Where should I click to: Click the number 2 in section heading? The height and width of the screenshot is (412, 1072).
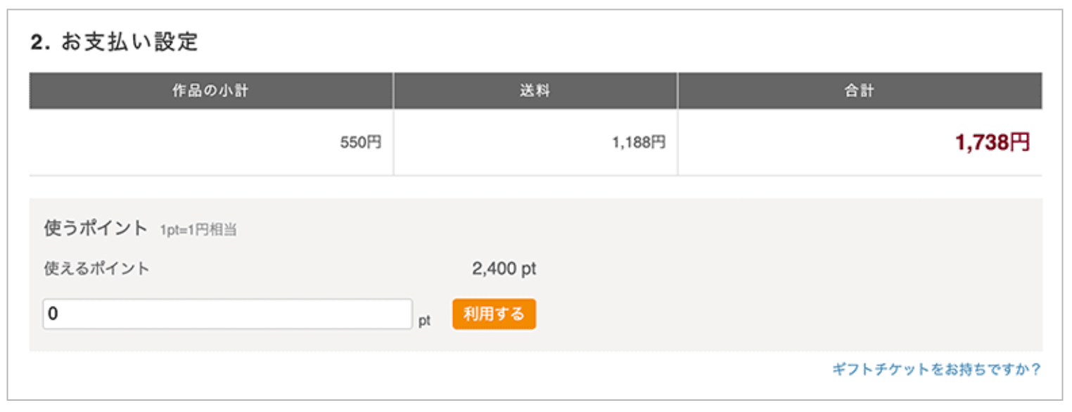[37, 42]
